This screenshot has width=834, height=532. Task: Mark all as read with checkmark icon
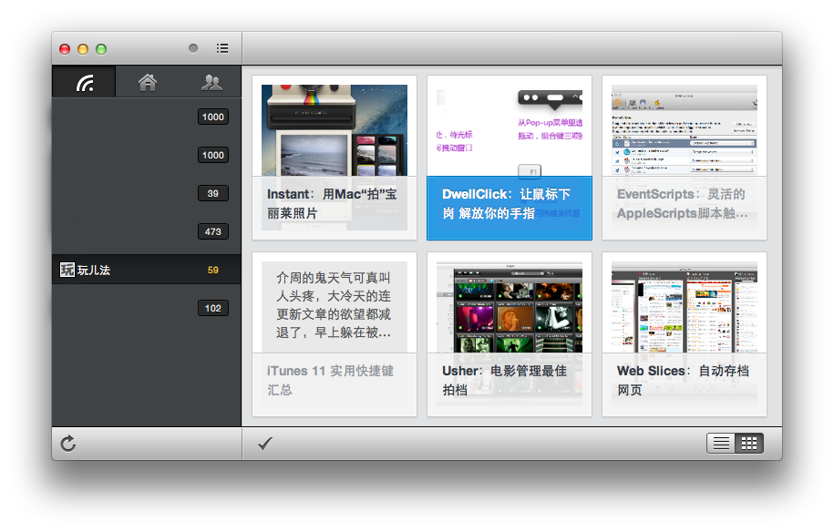tap(265, 444)
